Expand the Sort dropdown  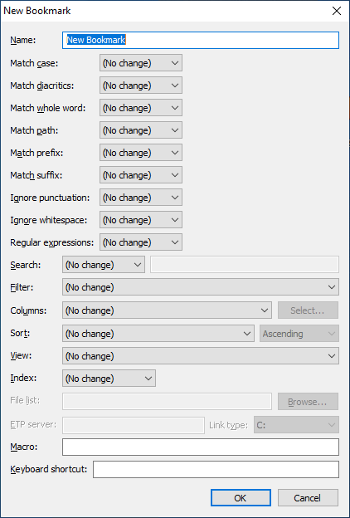[x=158, y=334]
